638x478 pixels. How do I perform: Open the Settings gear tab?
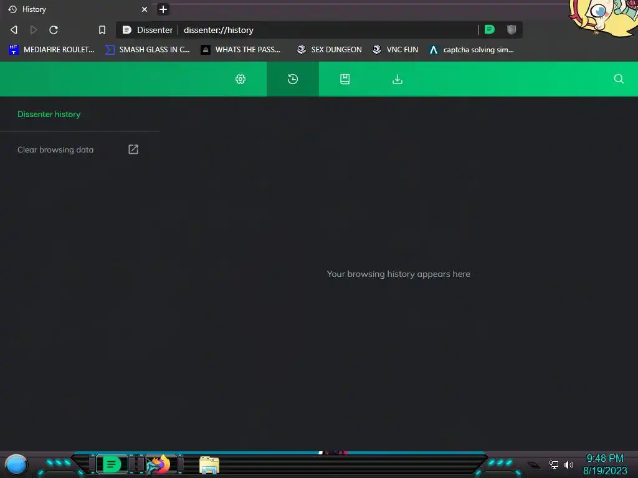[x=240, y=79]
